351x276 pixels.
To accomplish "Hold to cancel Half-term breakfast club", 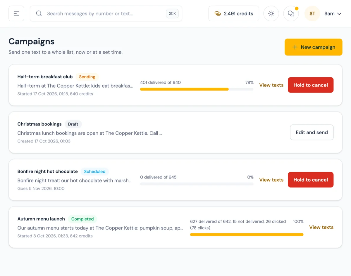I will (x=311, y=85).
